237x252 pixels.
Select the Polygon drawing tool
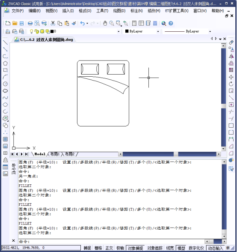5,63
